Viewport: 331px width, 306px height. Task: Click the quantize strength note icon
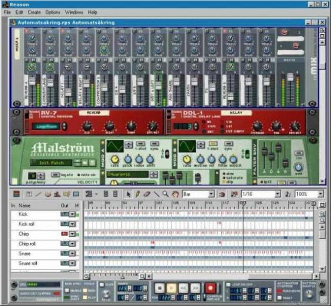[288, 194]
